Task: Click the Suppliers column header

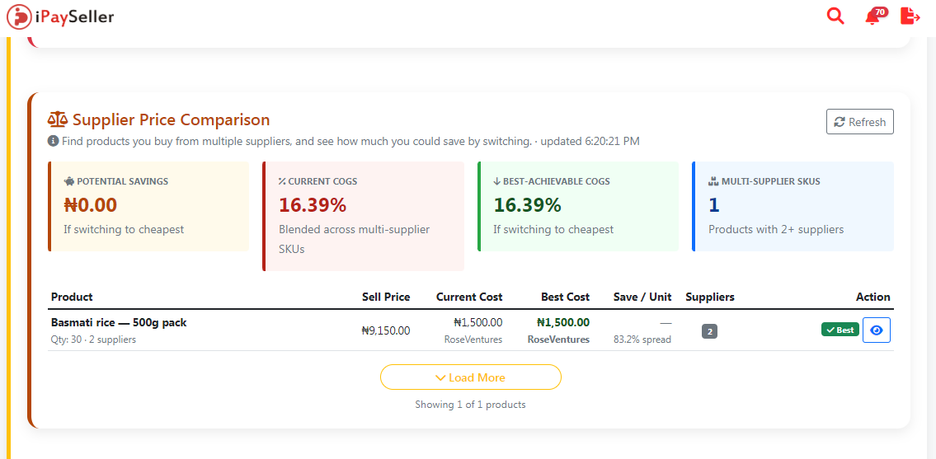Action: (710, 297)
